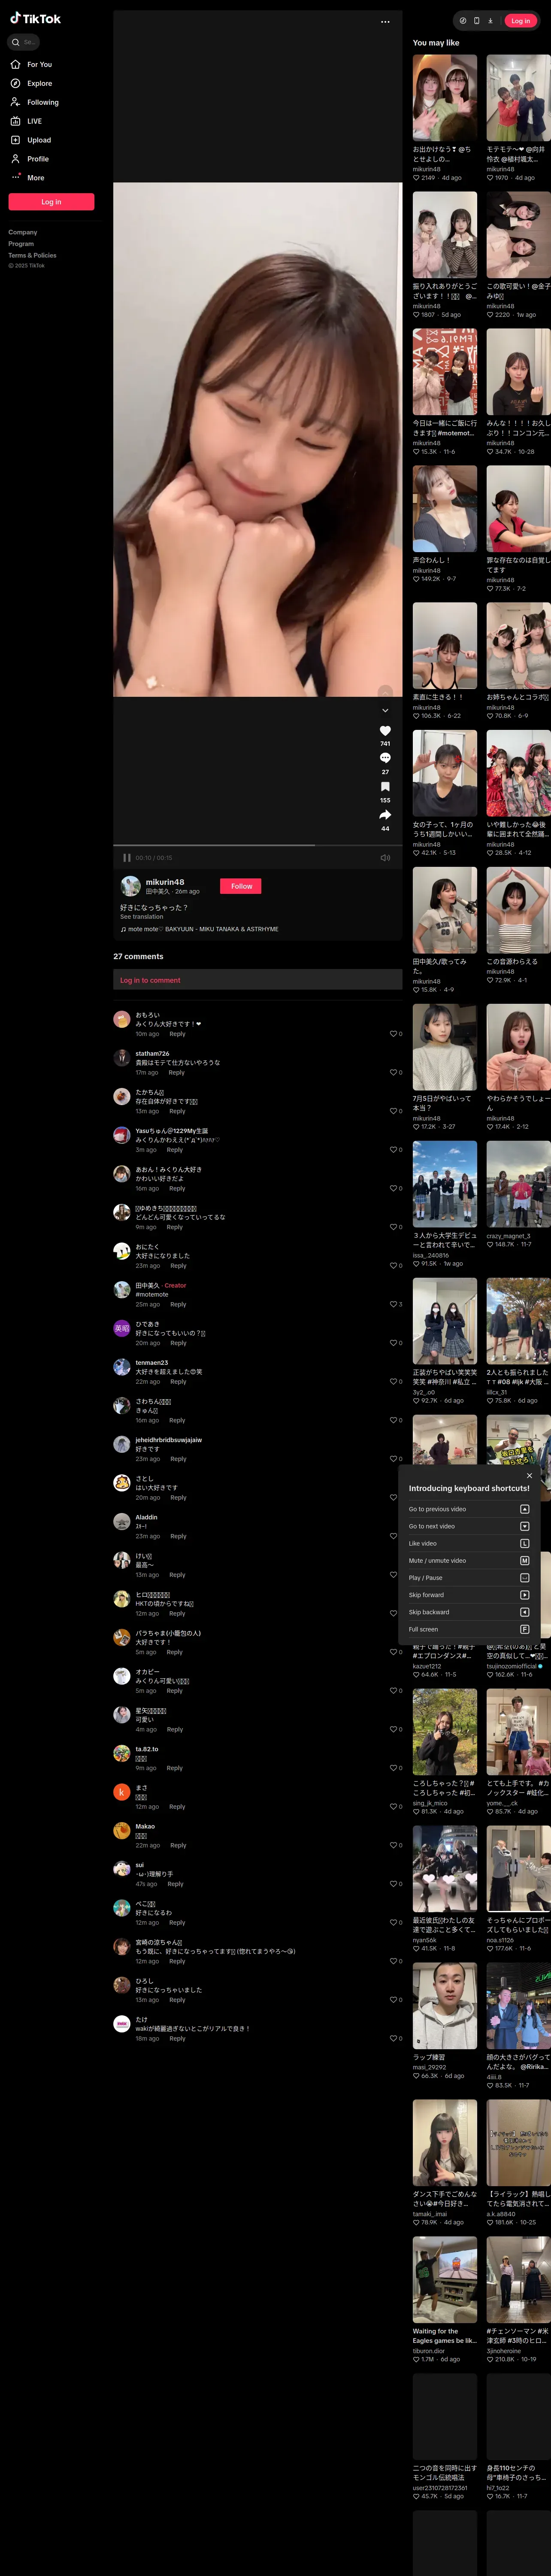Open comments via speech bubble icon
This screenshot has width=551, height=2576.
[385, 759]
